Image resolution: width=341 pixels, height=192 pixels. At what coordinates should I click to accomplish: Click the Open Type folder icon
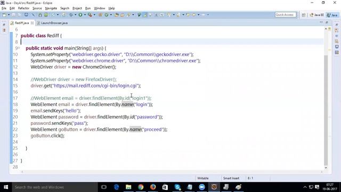pos(117,15)
